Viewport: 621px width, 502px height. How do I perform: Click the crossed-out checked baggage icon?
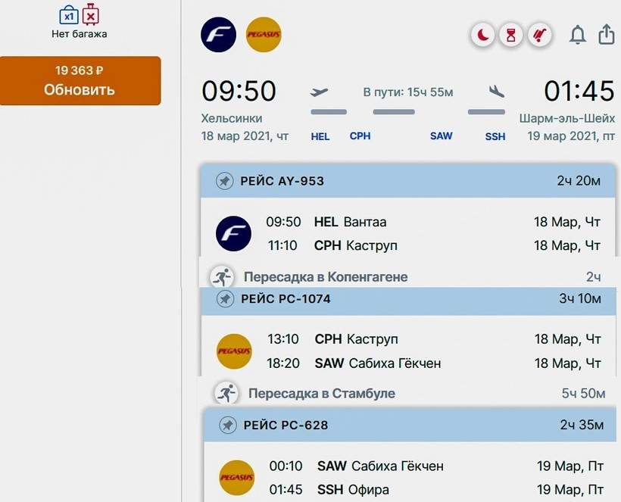coord(91,14)
